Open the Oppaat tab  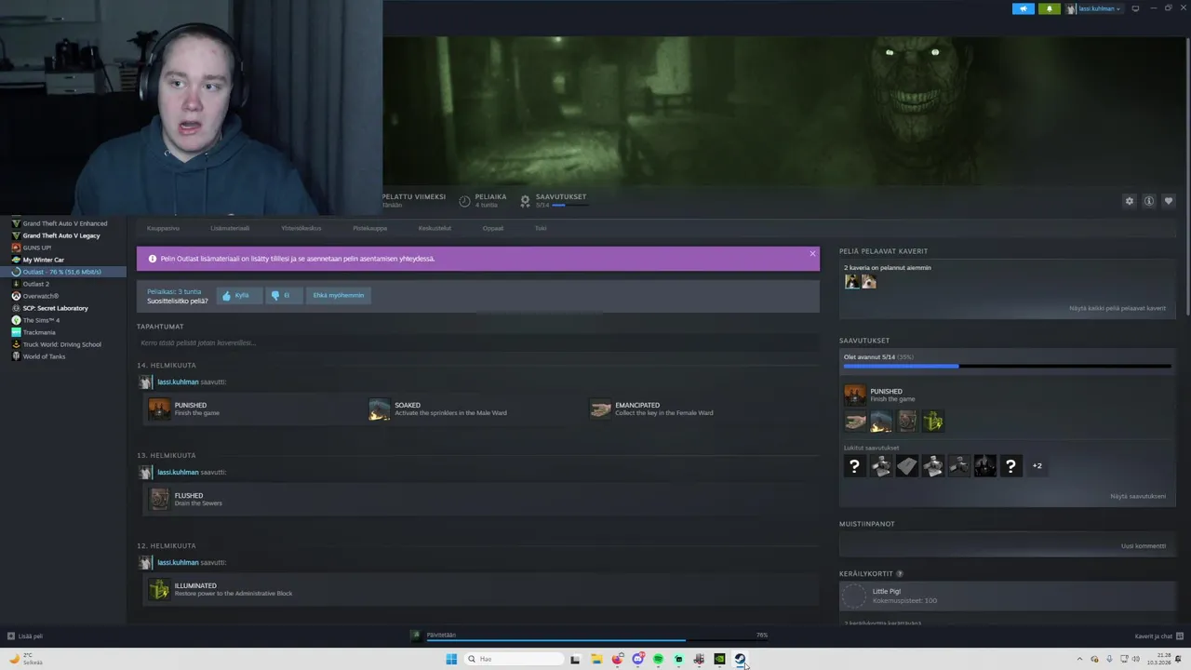click(493, 228)
